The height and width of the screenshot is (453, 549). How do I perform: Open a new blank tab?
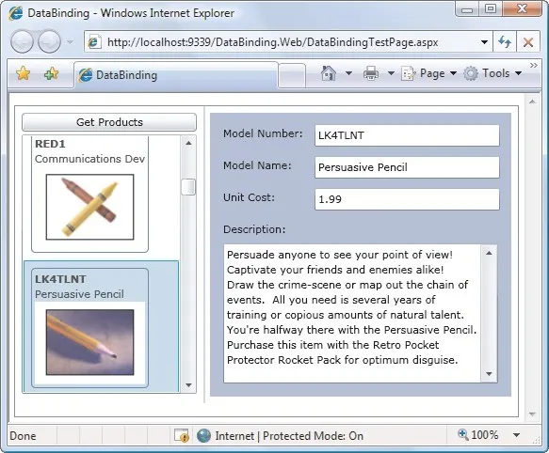coord(292,75)
